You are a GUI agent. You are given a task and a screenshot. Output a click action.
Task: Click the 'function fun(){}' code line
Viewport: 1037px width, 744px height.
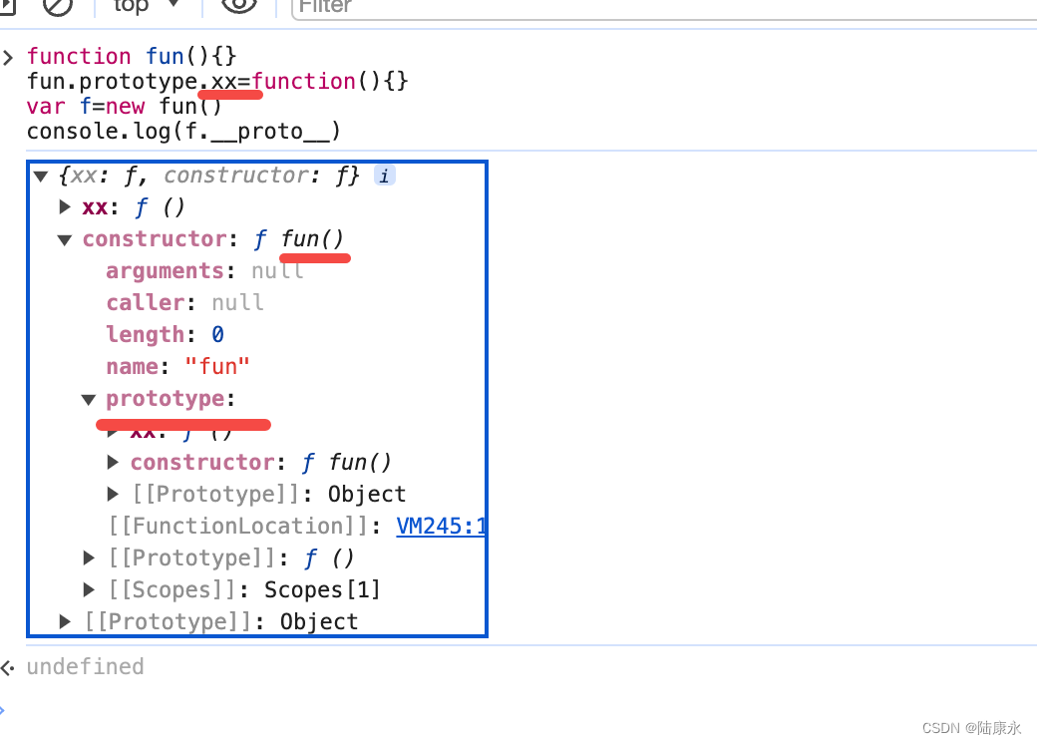pos(132,56)
